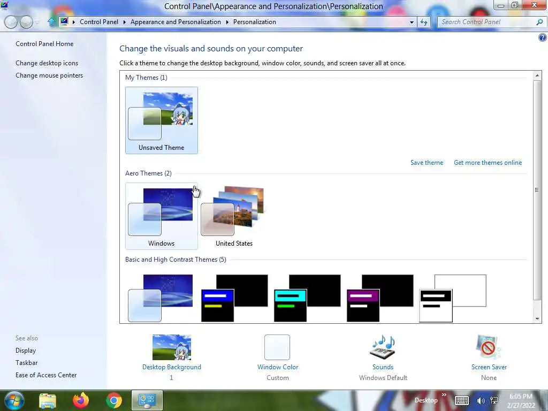The width and height of the screenshot is (548, 411).
Task: Open the Sounds icon
Action: (383, 347)
